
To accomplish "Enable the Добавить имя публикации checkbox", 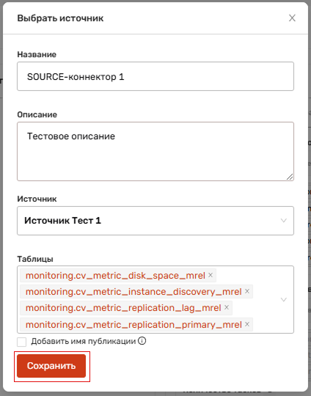I will [22, 342].
